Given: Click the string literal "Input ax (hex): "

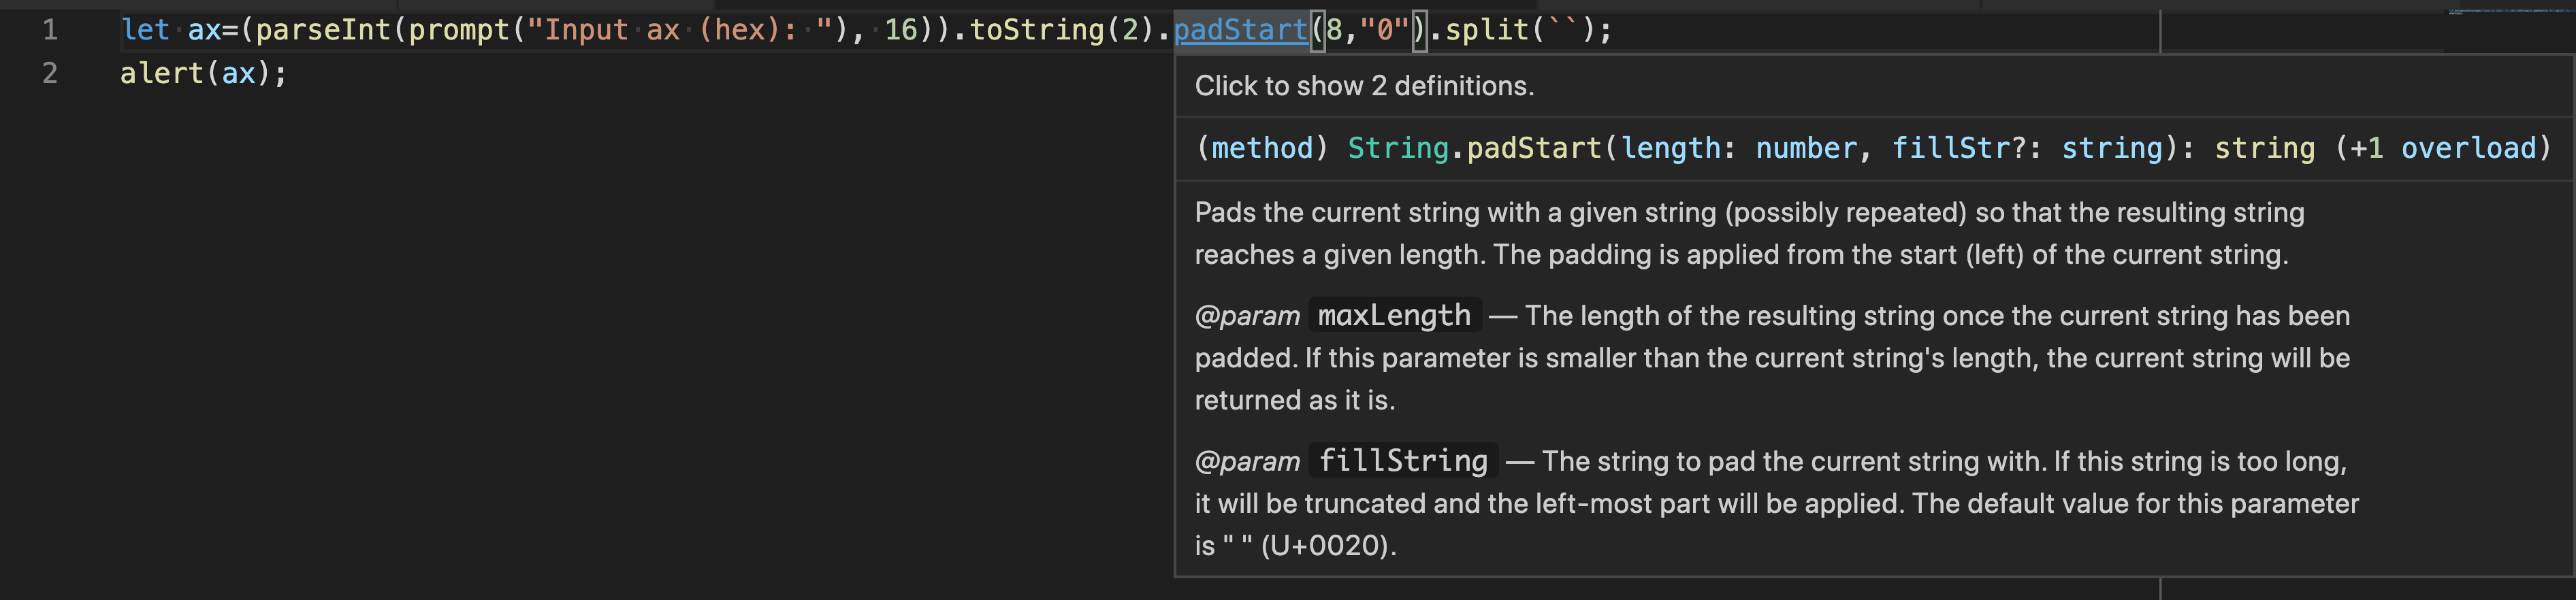Looking at the screenshot, I should tap(680, 29).
